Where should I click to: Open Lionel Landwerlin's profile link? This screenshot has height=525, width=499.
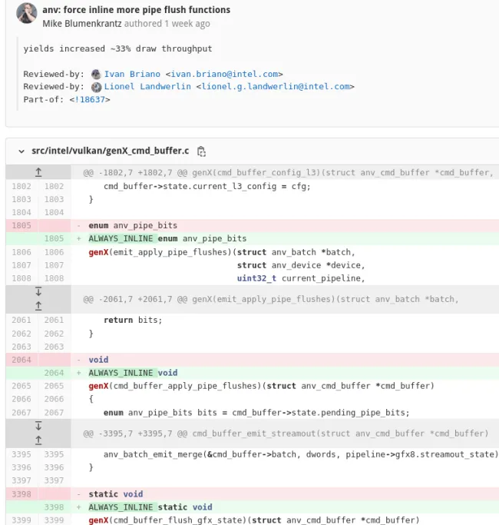(147, 87)
